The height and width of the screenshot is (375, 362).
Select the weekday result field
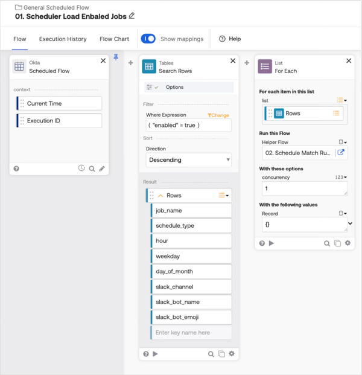click(191, 256)
